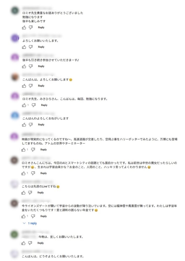
Task: Reply to the 後半も引き続き参加 comment
Action: point(41,66)
